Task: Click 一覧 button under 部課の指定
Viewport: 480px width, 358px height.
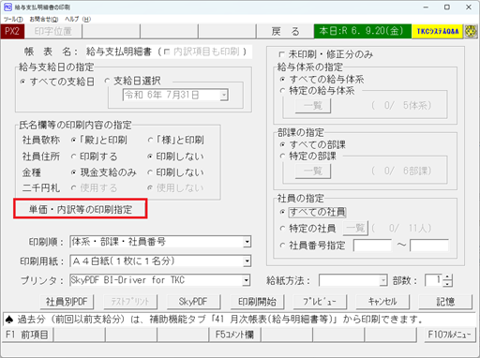Action: pos(313,171)
